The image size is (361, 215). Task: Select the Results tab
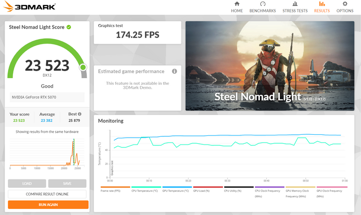tap(322, 7)
